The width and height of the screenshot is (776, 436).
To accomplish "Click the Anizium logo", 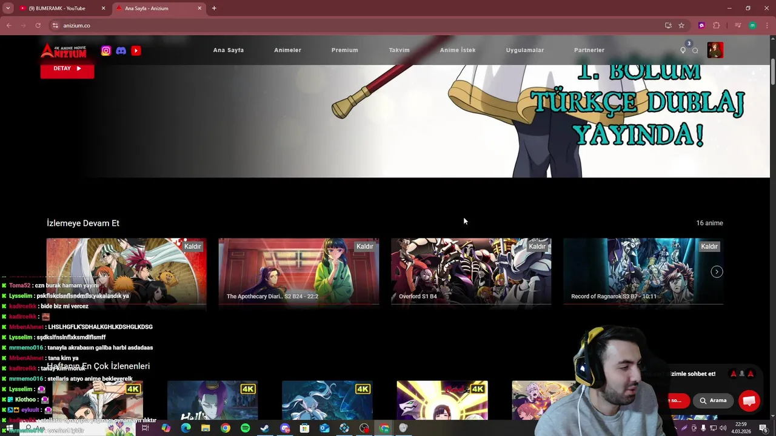I will pyautogui.click(x=64, y=51).
